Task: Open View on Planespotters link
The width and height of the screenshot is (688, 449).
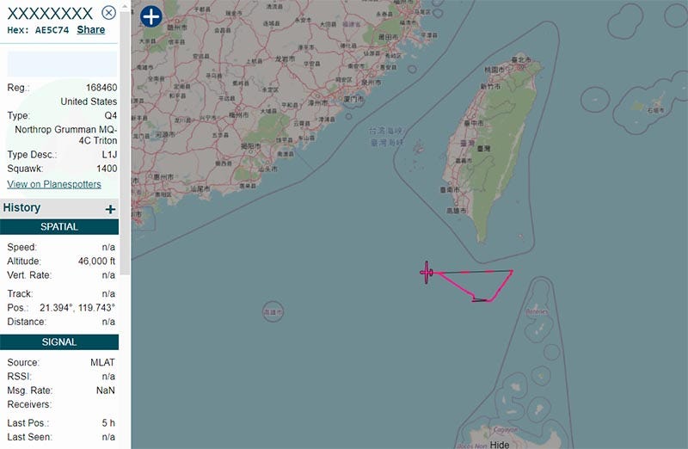Action: [54, 184]
